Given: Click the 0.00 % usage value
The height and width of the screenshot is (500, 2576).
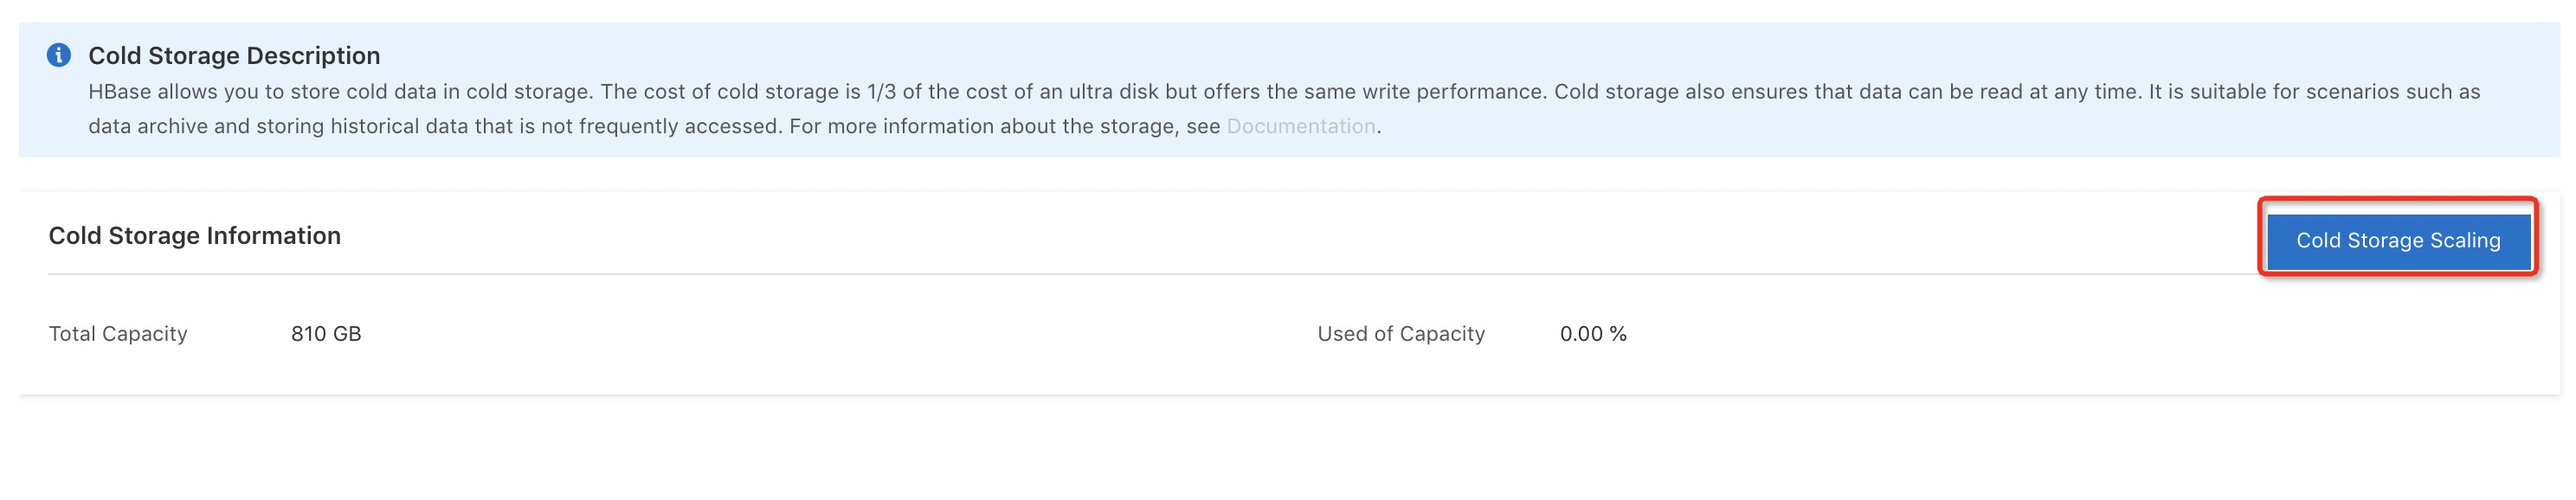Looking at the screenshot, I should 1593,333.
